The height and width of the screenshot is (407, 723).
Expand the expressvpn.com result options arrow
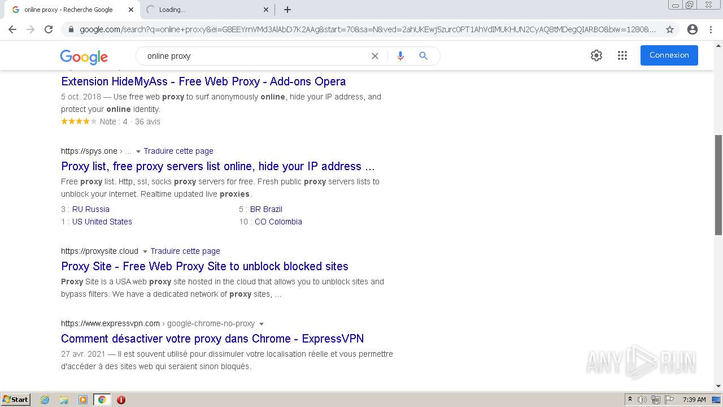coord(261,324)
